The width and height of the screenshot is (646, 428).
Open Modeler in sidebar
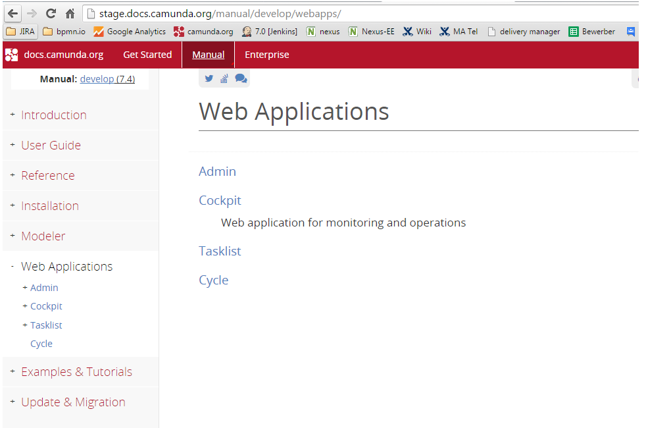[x=43, y=236]
